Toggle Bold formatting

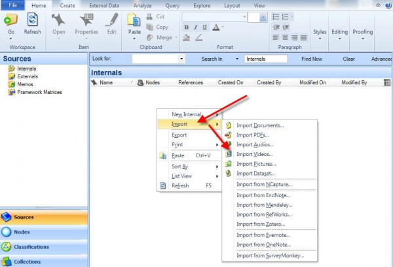[186, 27]
